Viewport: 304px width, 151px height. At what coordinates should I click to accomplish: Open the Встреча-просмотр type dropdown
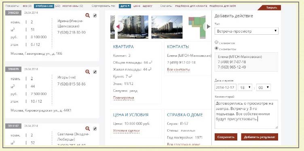[247, 31]
